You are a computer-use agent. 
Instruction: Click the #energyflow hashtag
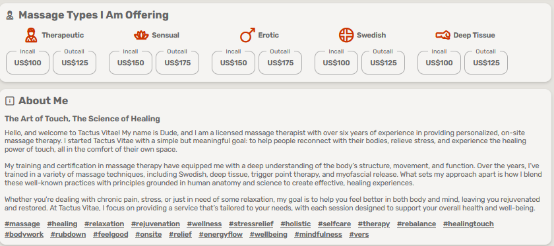(x=220, y=234)
